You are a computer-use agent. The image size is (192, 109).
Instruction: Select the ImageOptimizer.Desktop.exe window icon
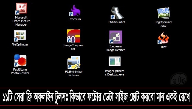coord(115,61)
